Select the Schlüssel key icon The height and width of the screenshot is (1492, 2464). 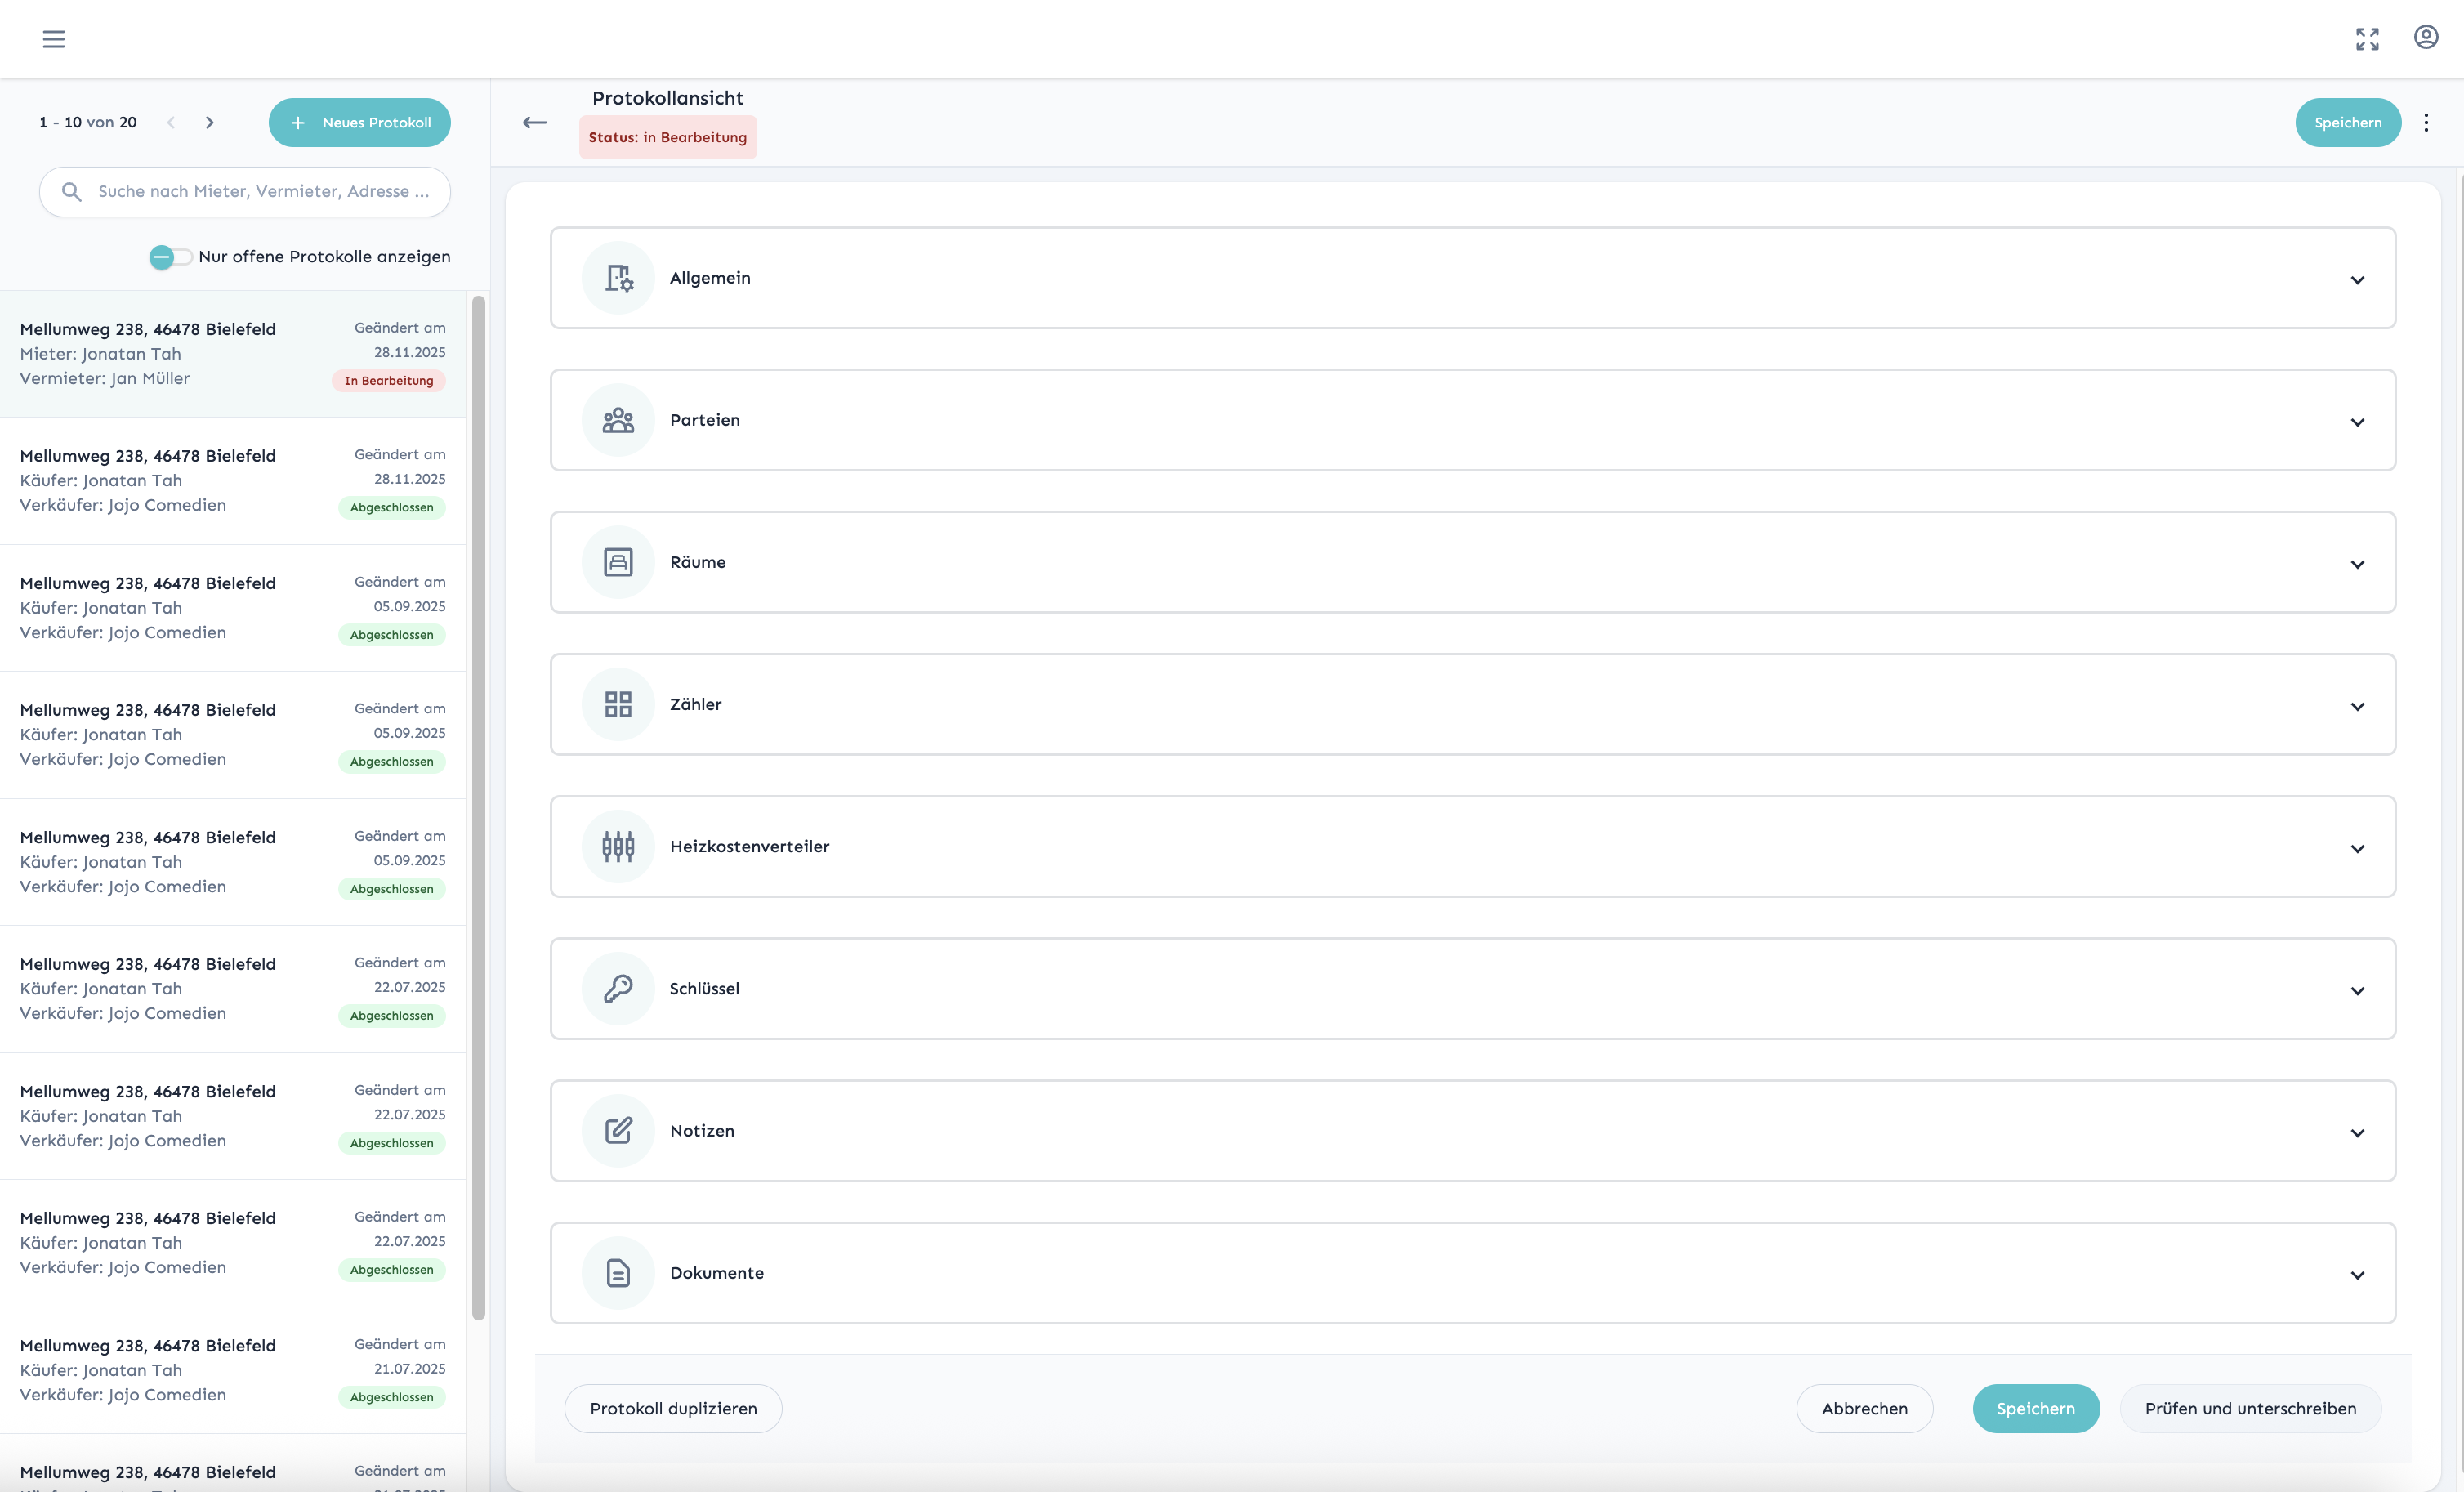tap(617, 988)
